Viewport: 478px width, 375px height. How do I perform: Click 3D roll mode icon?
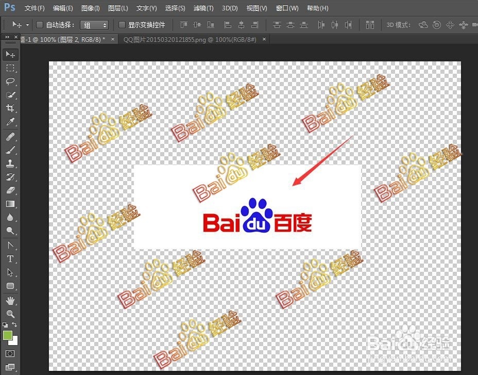[437, 25]
